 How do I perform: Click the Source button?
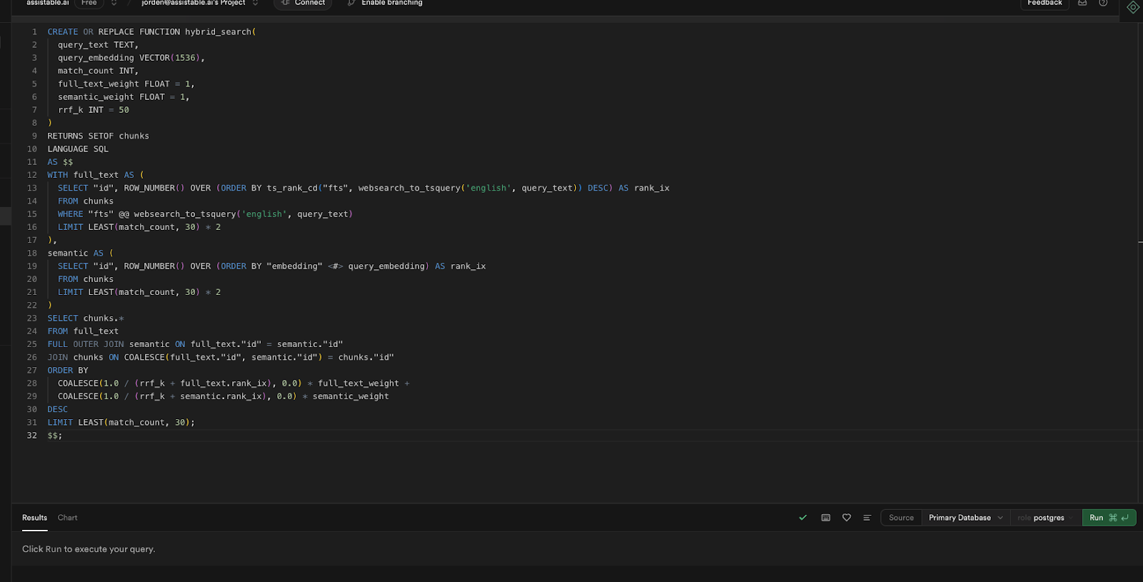(x=902, y=518)
